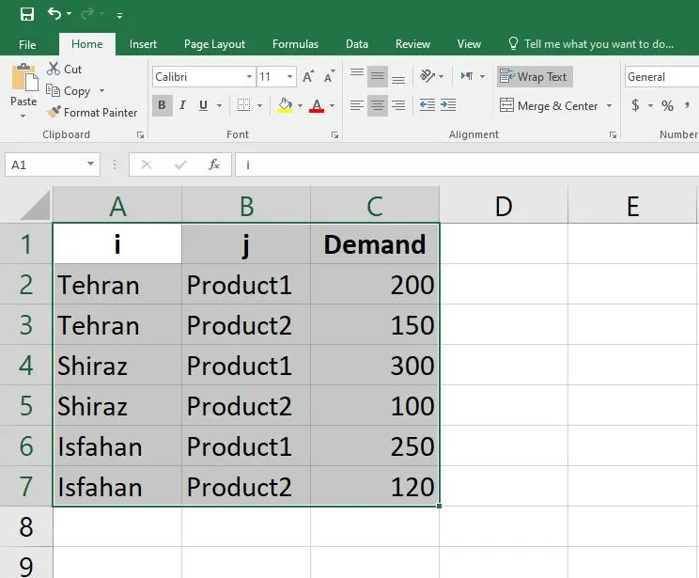
Task: Expand the font size dropdown
Action: point(289,77)
